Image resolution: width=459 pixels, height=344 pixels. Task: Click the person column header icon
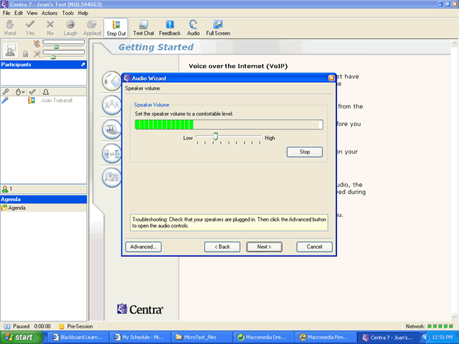[45, 92]
